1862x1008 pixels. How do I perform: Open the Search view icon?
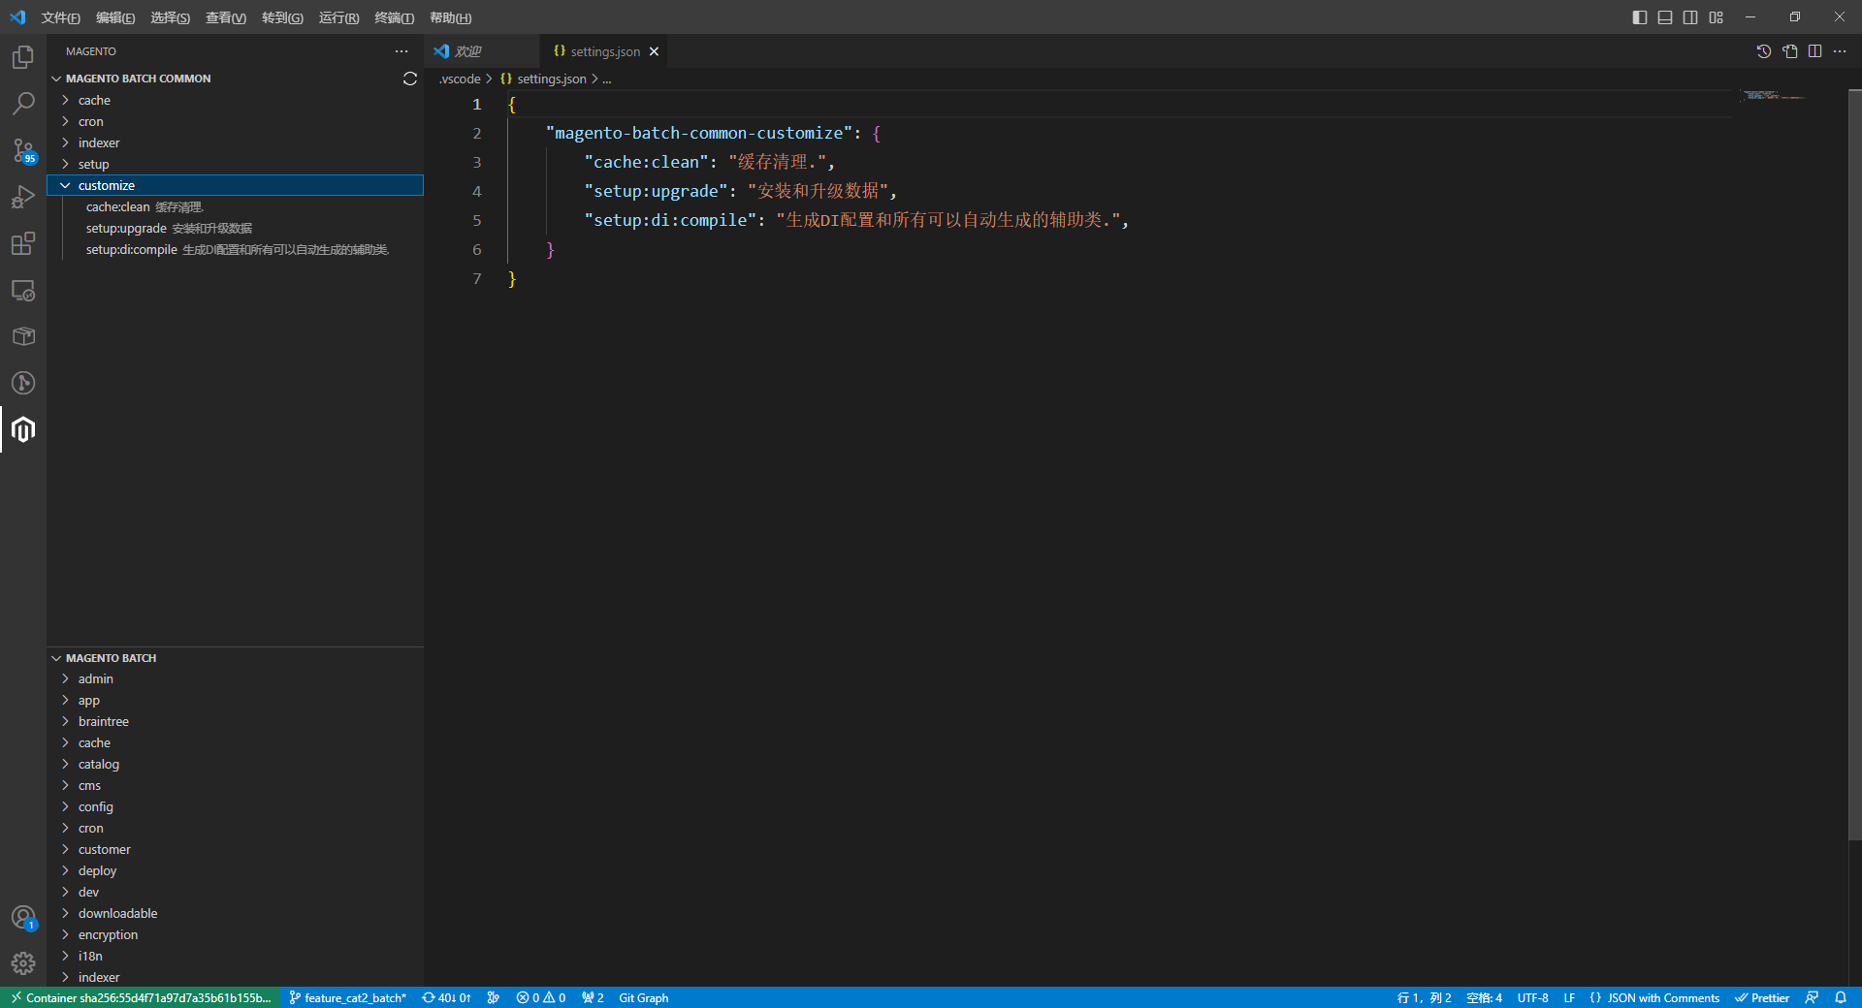[23, 104]
